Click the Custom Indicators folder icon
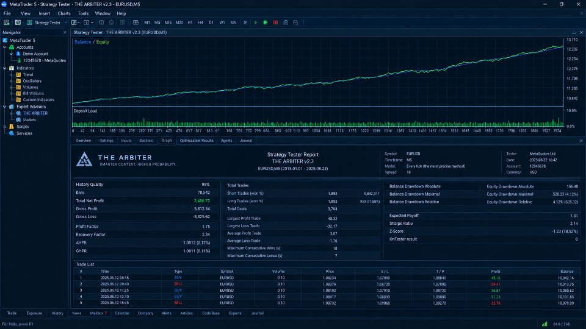586x329 pixels. coord(18,100)
